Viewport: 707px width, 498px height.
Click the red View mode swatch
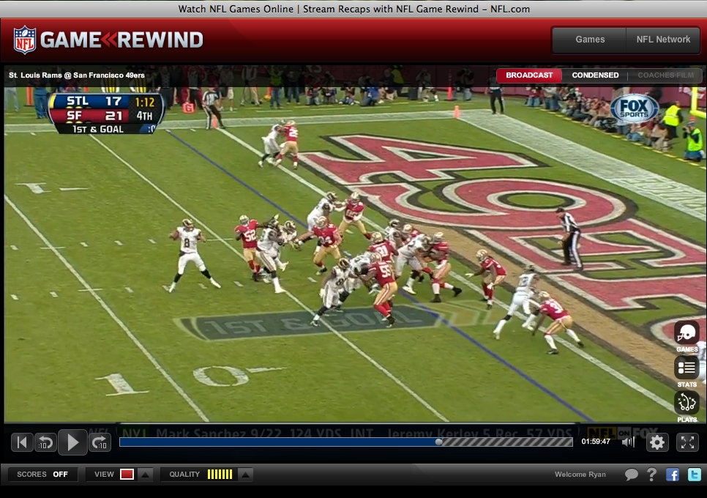point(127,475)
